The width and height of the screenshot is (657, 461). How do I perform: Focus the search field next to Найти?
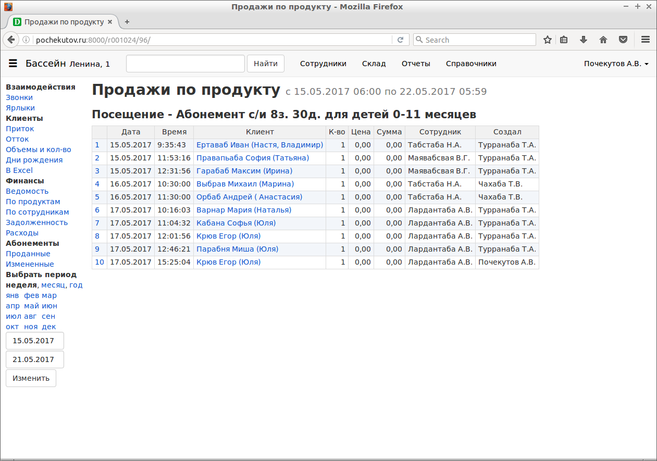click(x=185, y=64)
